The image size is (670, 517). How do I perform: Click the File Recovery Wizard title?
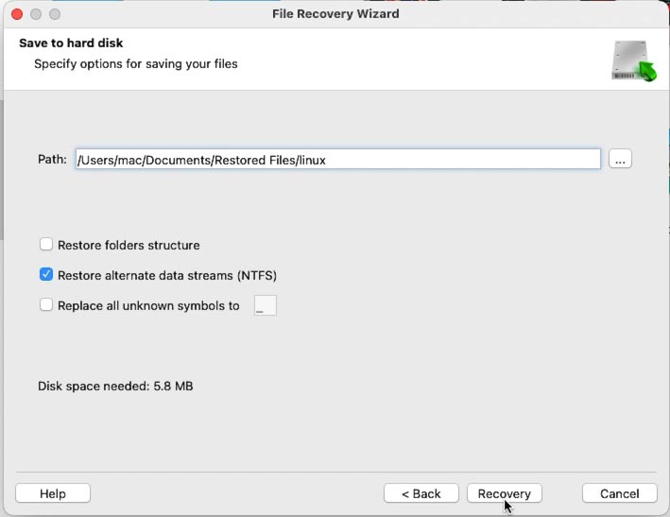(335, 13)
